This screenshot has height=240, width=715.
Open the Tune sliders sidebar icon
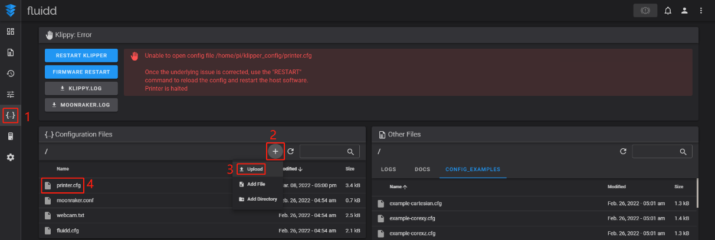[10, 94]
